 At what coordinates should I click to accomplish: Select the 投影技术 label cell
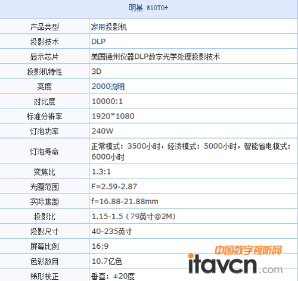44,42
